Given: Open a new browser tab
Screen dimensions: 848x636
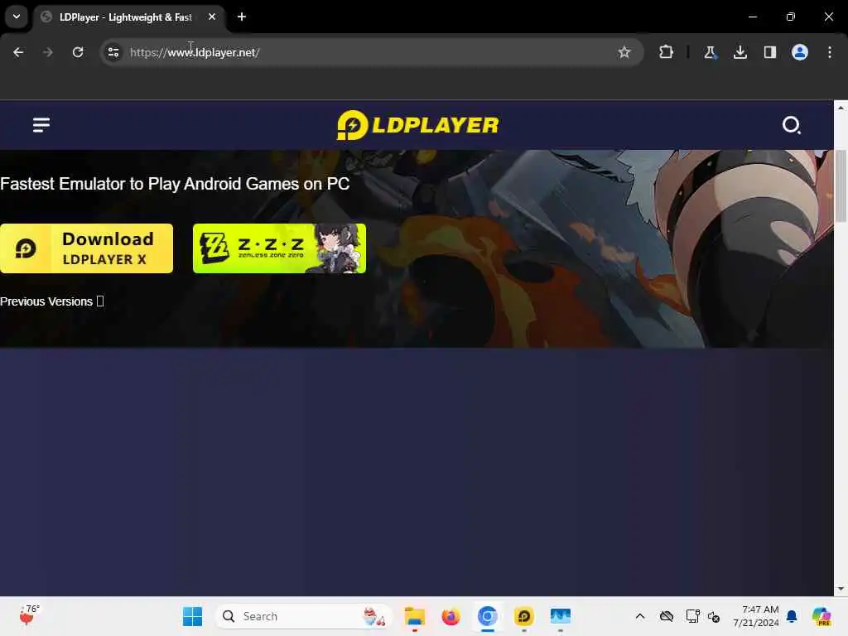Looking at the screenshot, I should (x=242, y=17).
